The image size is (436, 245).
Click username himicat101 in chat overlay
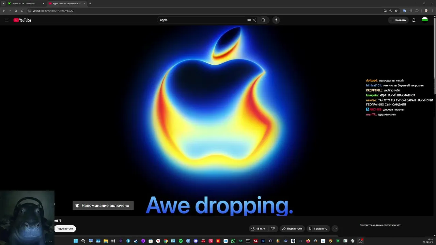tap(374, 85)
